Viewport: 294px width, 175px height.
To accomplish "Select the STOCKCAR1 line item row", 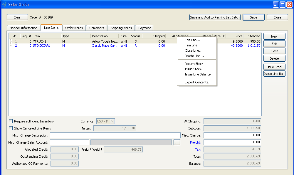I will (x=42, y=46).
